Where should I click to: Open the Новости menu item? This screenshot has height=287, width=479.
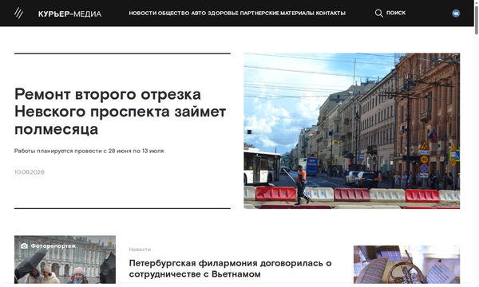tap(143, 13)
